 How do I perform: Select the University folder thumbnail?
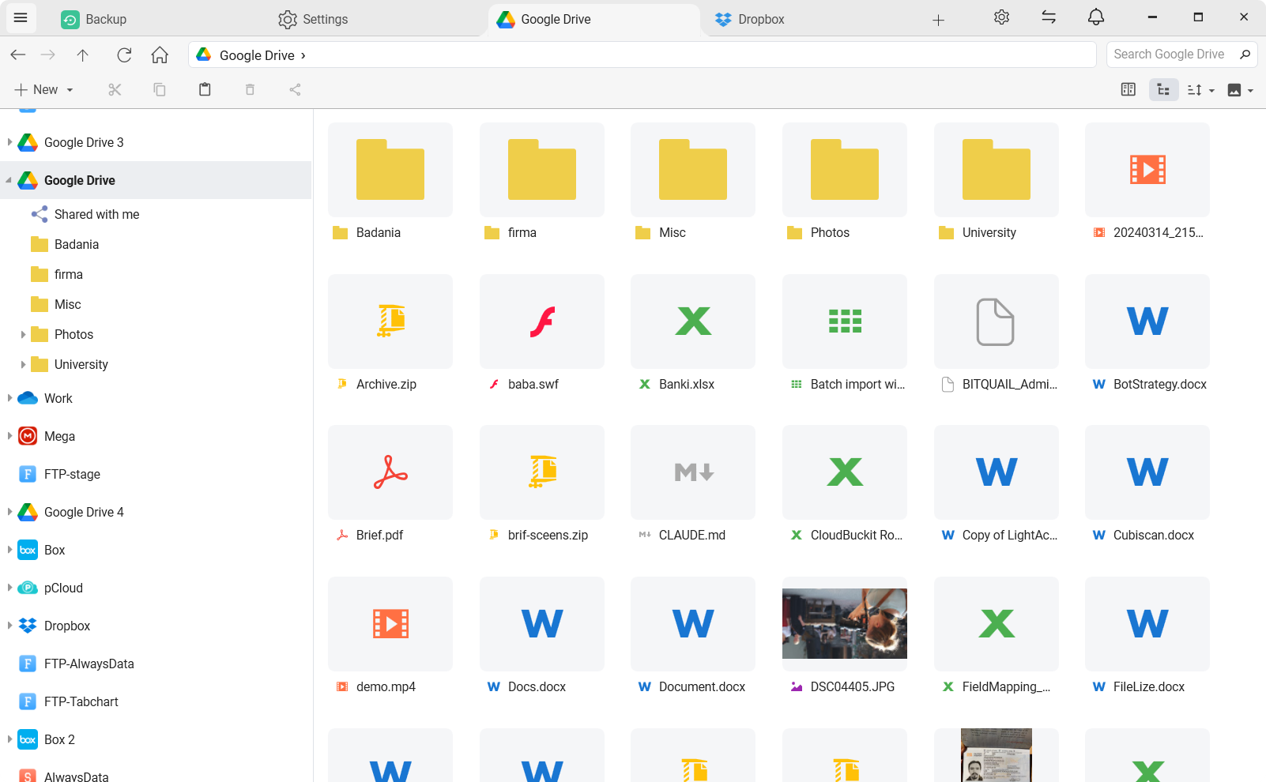pos(997,170)
